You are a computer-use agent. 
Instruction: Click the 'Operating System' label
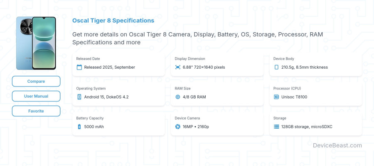click(x=91, y=88)
